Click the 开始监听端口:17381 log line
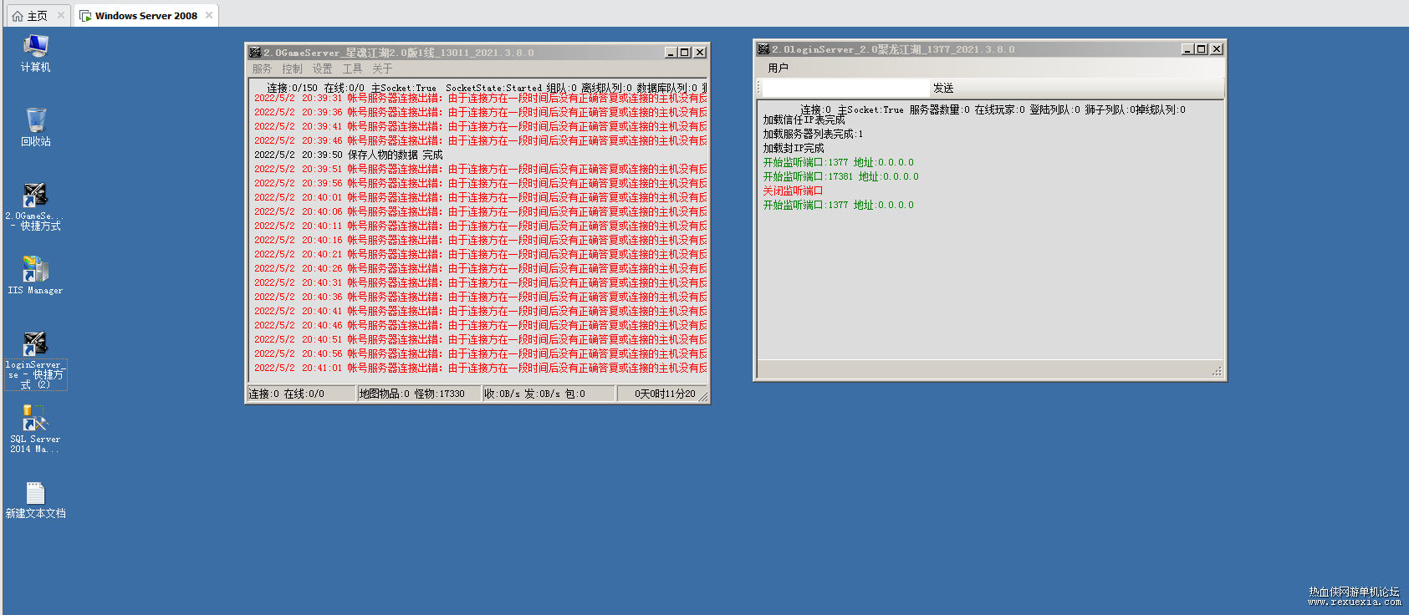Screen dimensions: 1409x615 (840, 176)
